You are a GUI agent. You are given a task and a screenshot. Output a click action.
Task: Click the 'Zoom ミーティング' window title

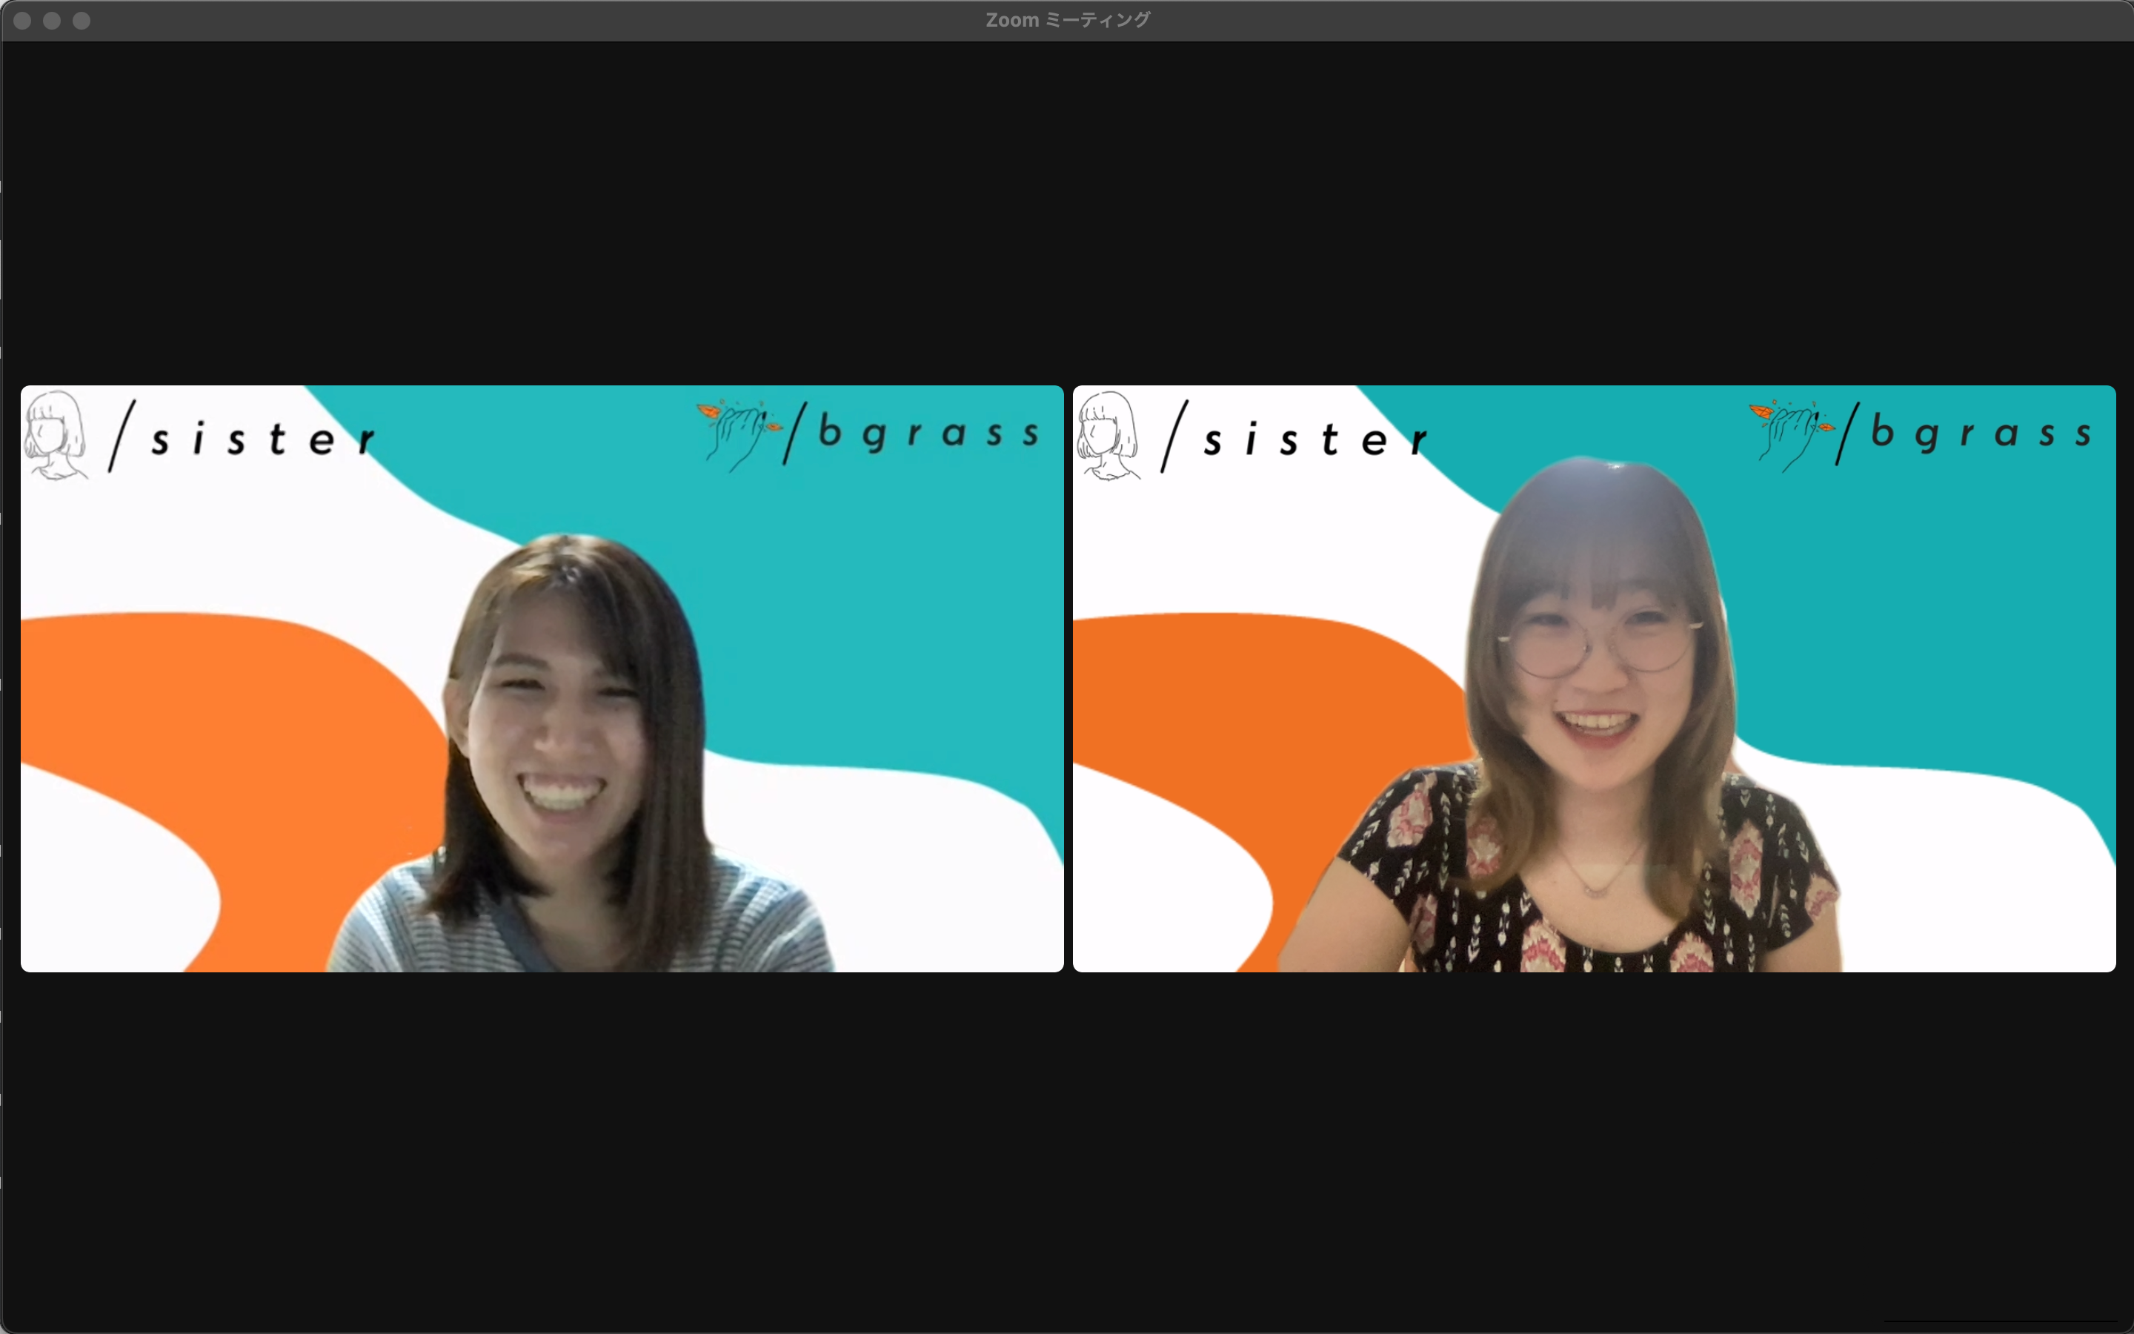1067,20
